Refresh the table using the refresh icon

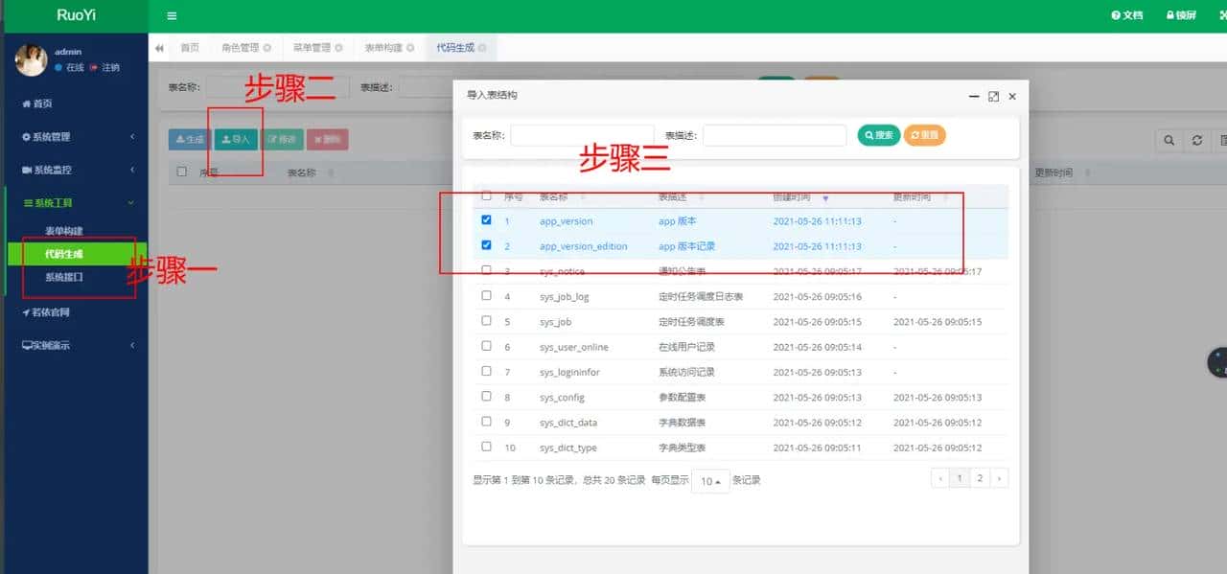[1196, 140]
